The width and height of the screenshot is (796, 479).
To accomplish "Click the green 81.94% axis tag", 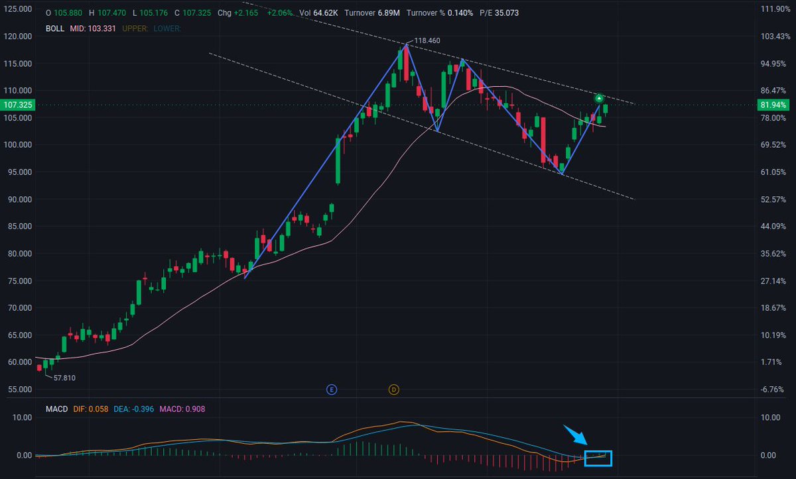I will pyautogui.click(x=773, y=105).
